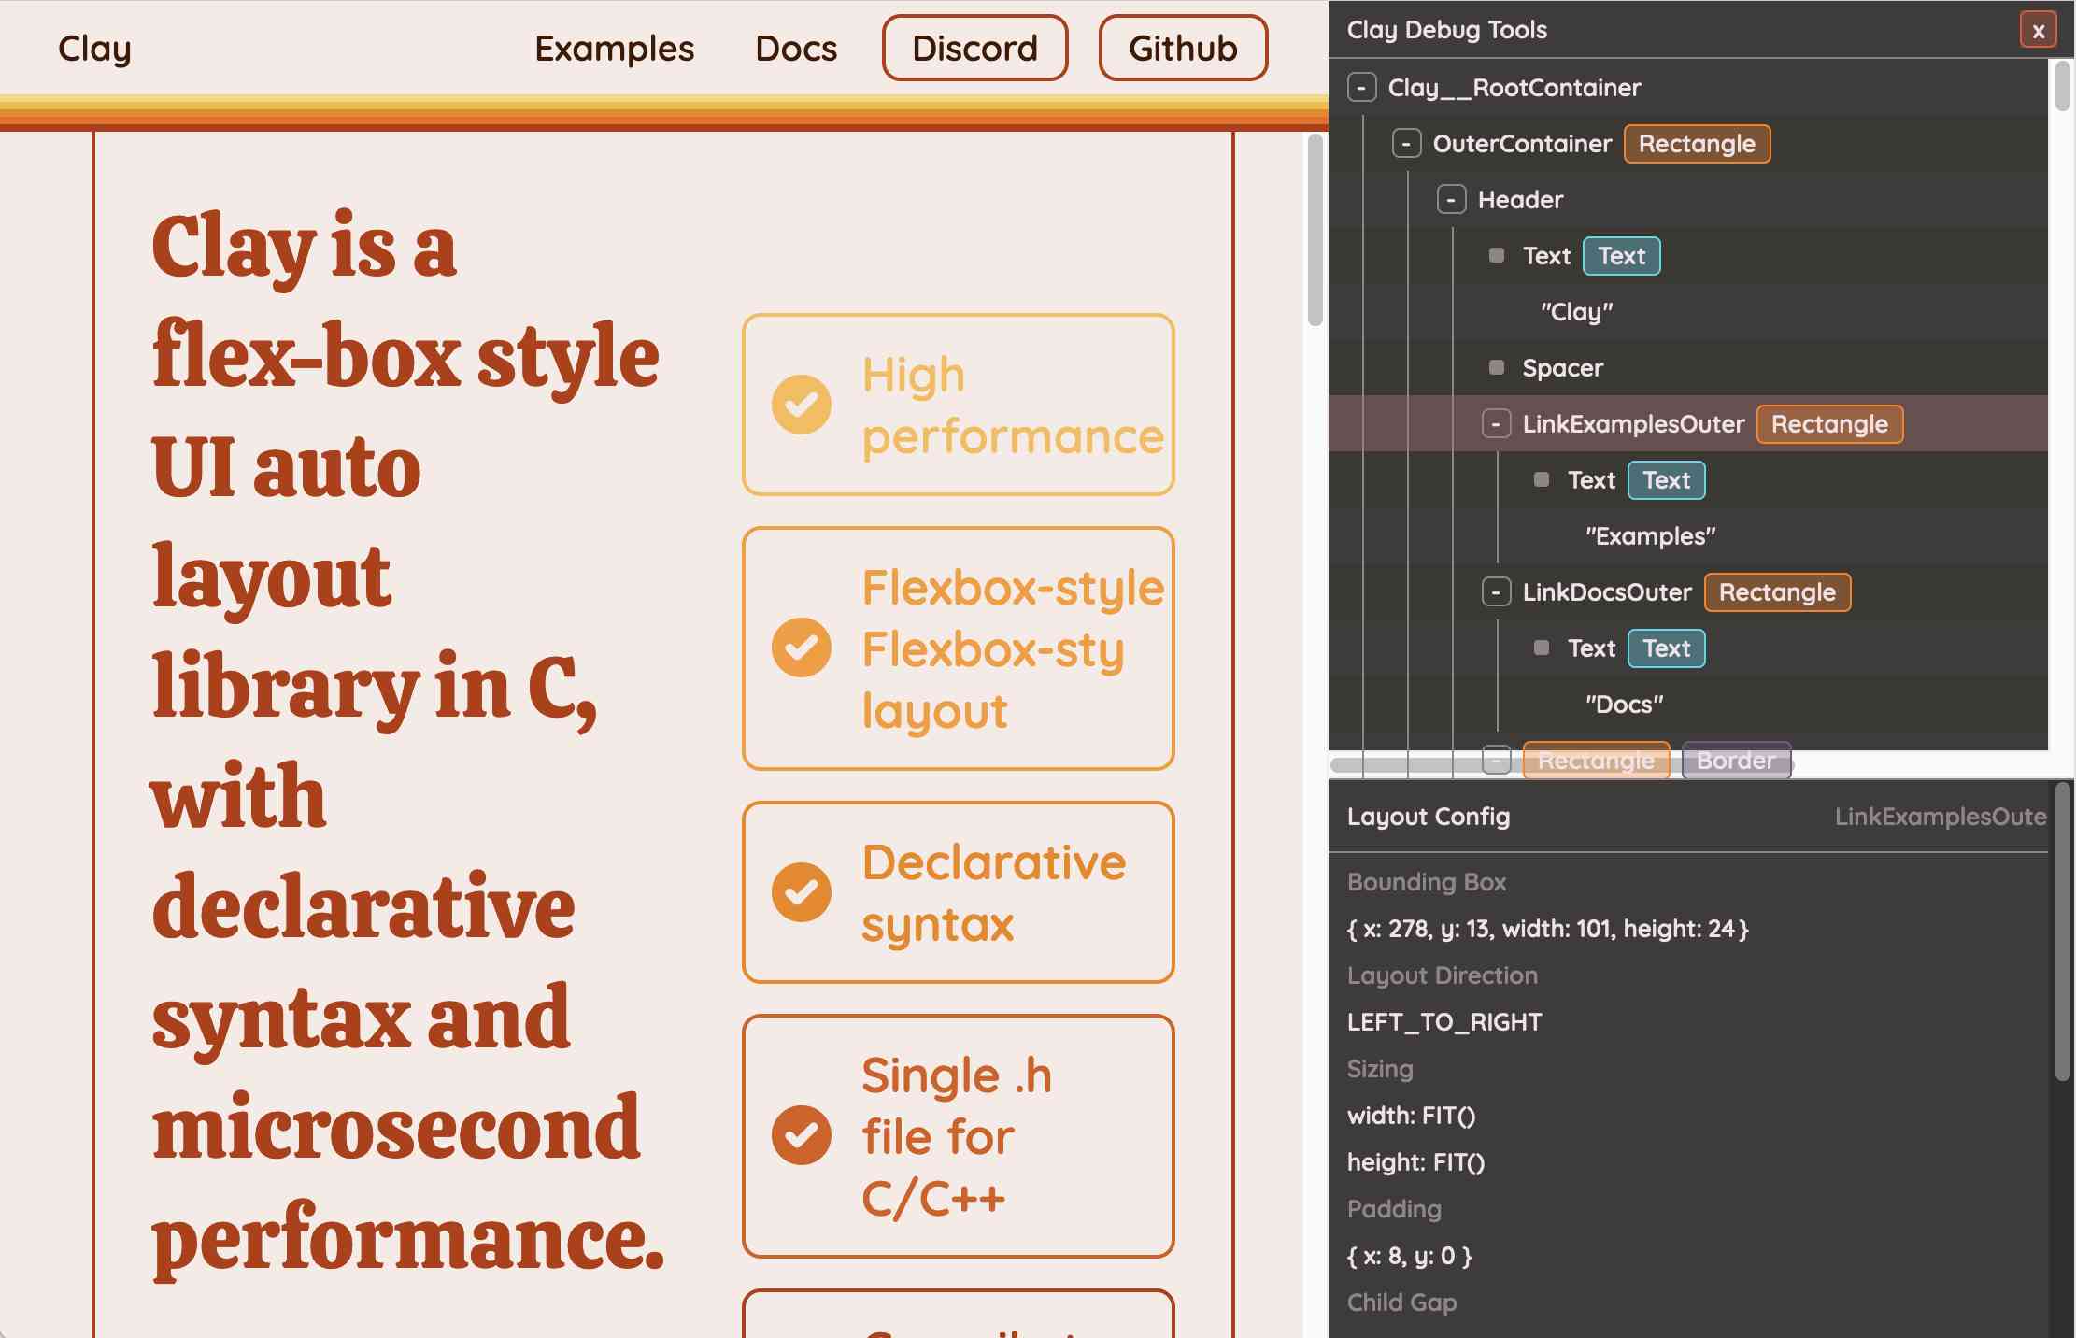Select the Docs menu item in navbar

(796, 47)
